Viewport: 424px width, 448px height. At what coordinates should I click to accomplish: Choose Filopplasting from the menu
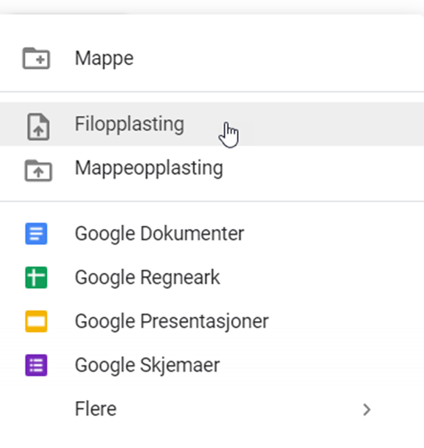pyautogui.click(x=212, y=124)
